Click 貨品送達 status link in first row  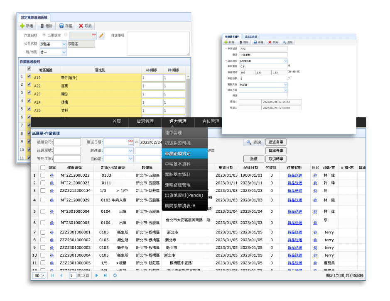[x=294, y=175]
